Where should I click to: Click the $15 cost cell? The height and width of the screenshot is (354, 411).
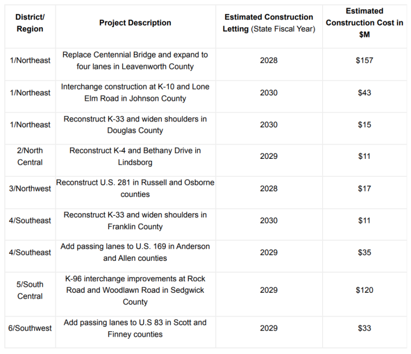click(x=364, y=125)
